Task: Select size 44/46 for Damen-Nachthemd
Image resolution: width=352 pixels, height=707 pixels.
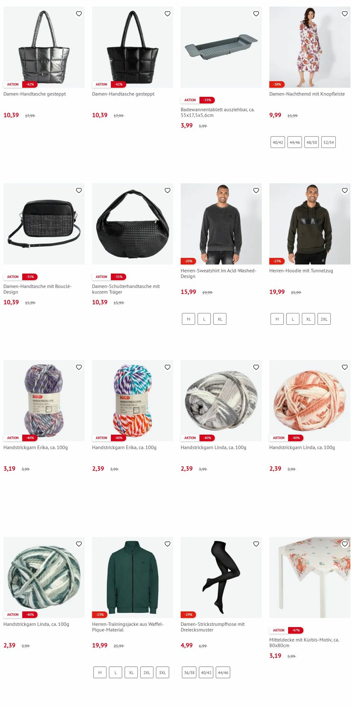Action: point(295,142)
